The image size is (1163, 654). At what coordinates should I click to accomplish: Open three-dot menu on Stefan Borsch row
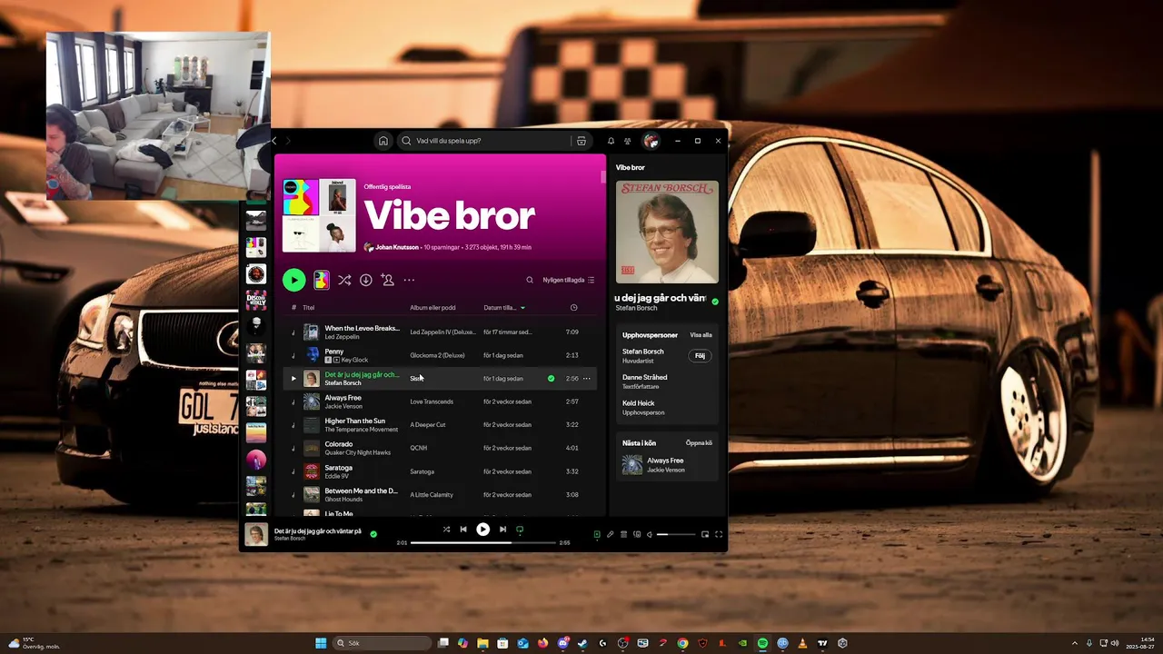(x=586, y=379)
